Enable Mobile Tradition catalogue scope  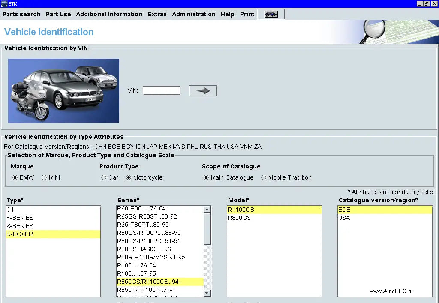point(263,177)
